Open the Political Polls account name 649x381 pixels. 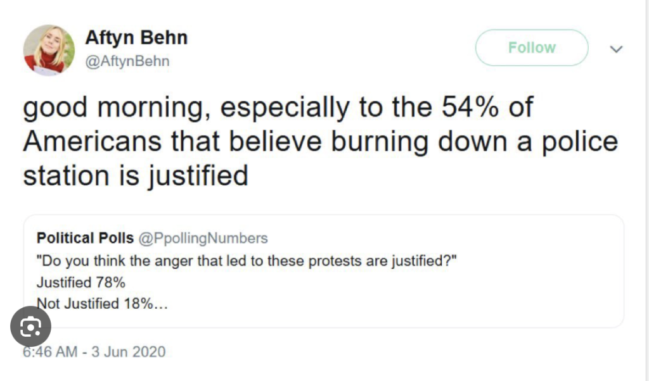85,238
